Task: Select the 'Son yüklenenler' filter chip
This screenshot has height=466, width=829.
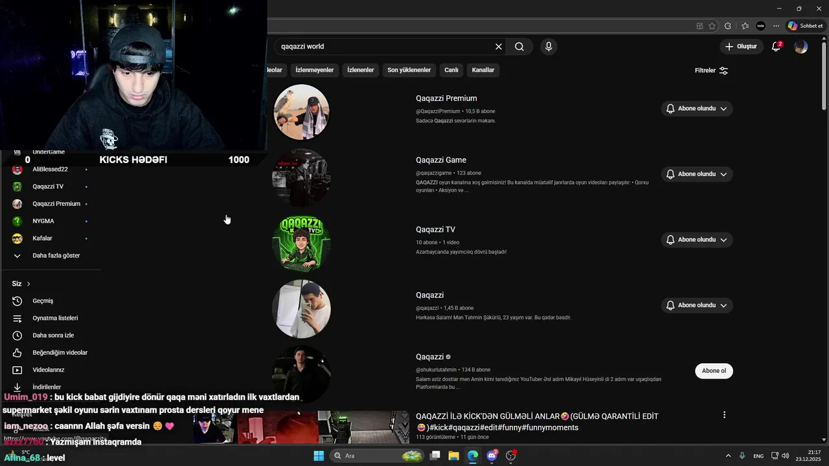Action: click(409, 70)
